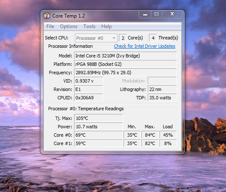Screen dimensions: 226x192
Task: Click Core #1 load percentage box
Action: pyautogui.click(x=168, y=143)
